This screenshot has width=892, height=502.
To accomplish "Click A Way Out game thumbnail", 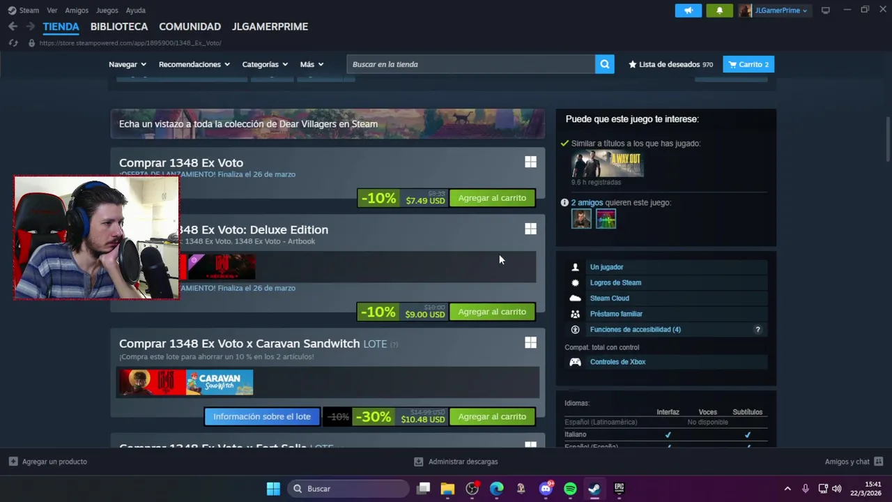I will (x=607, y=164).
